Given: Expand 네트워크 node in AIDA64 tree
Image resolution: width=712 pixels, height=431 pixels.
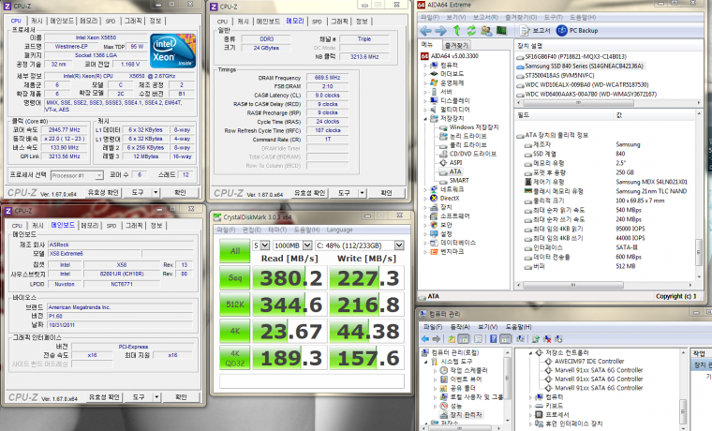Looking at the screenshot, I should (x=425, y=189).
